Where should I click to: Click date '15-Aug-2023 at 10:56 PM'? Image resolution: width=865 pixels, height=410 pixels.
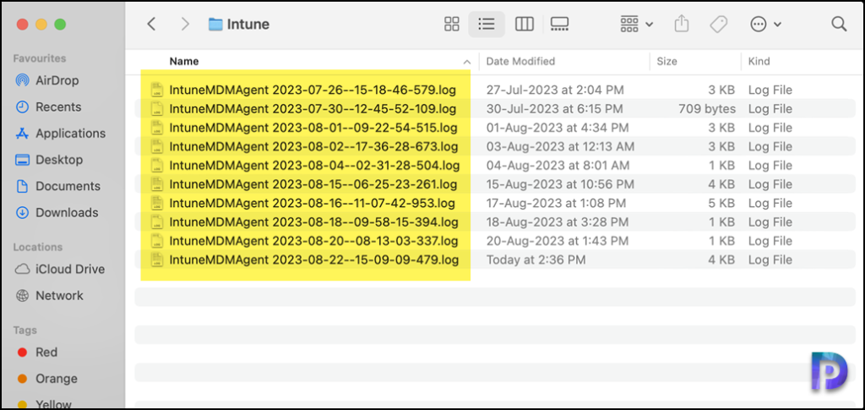click(x=560, y=184)
